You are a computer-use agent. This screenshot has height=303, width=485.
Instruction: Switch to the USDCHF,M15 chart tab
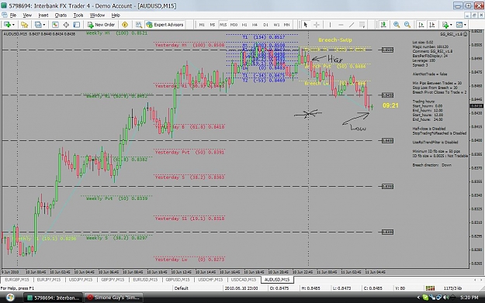point(210,280)
